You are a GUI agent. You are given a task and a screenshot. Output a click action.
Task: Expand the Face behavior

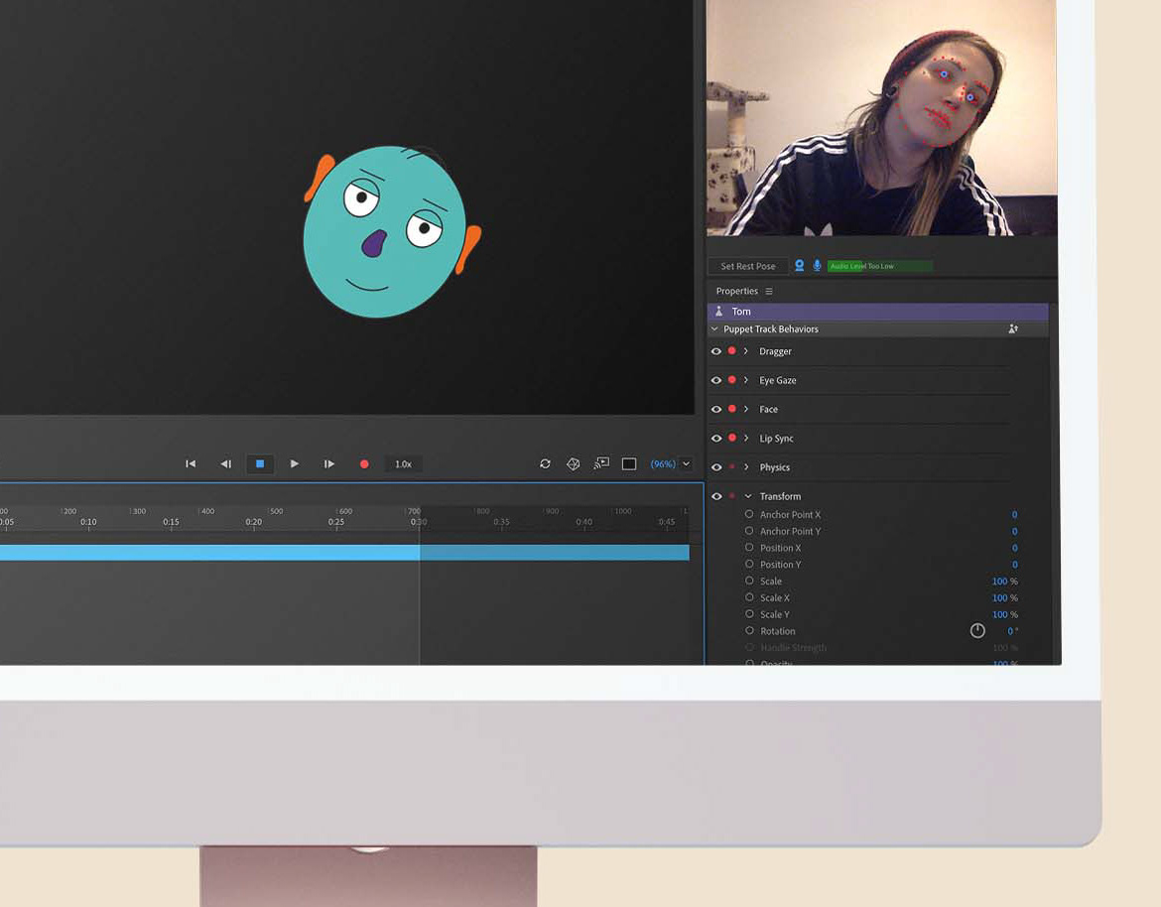[745, 409]
